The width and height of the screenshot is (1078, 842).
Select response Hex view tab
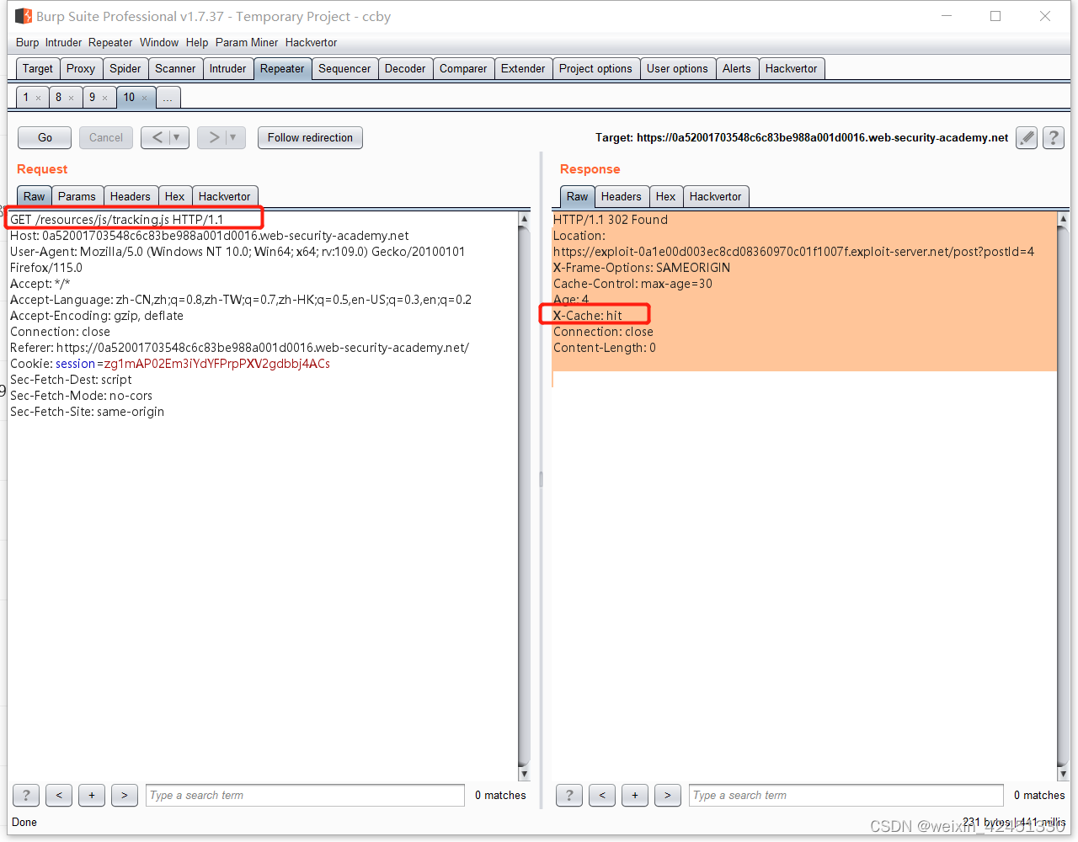(665, 196)
